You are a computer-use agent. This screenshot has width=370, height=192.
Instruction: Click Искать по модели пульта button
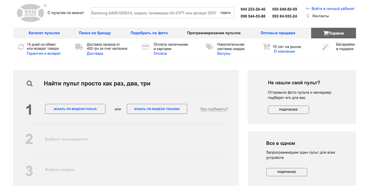pyautogui.click(x=75, y=109)
